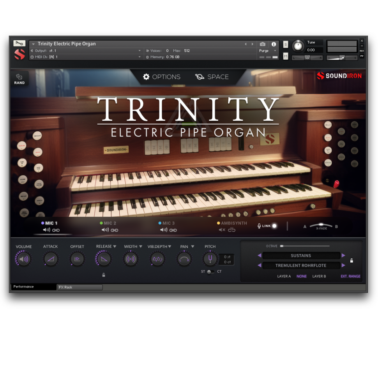Switch to the Performance tab
The width and height of the screenshot is (378, 378).
click(x=34, y=287)
